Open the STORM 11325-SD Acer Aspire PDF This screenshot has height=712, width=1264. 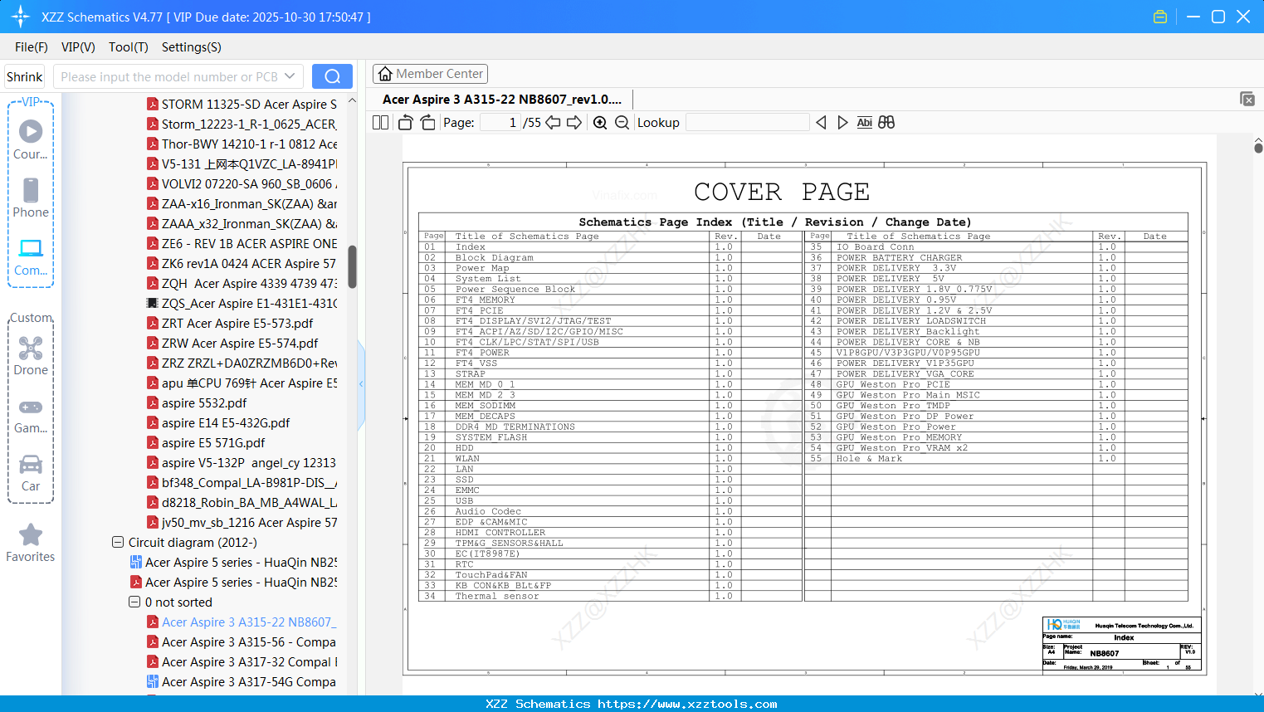(x=242, y=104)
